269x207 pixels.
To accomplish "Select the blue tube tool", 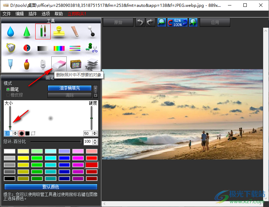I will (10, 64).
